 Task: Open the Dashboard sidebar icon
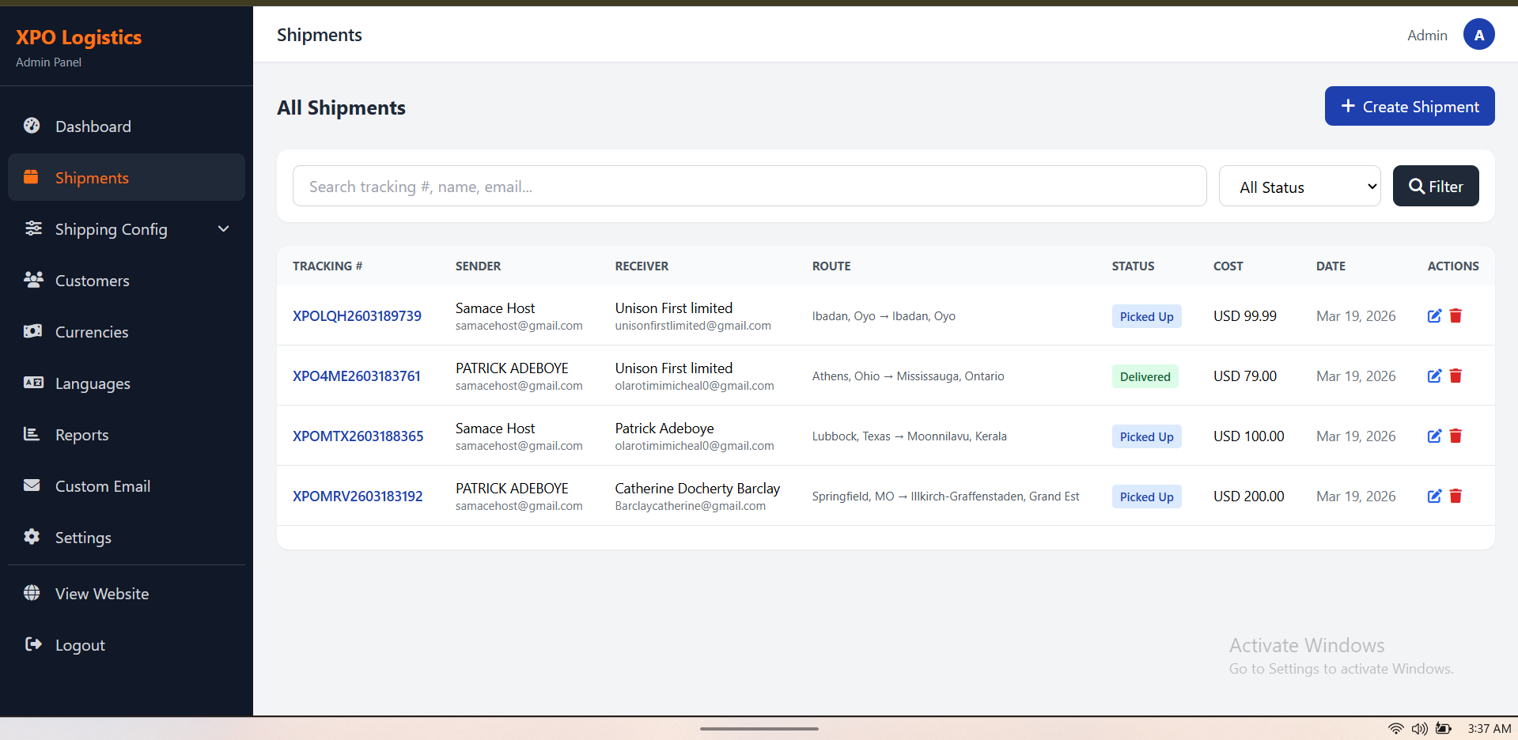point(32,126)
